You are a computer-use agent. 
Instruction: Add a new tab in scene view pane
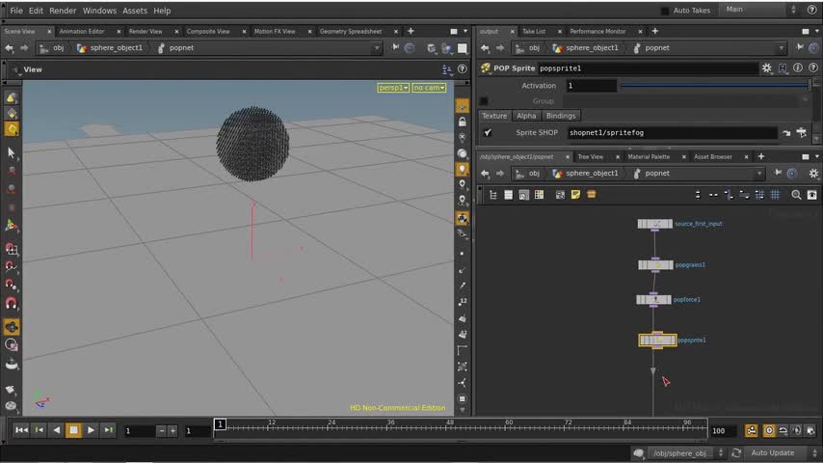pyautogui.click(x=411, y=32)
